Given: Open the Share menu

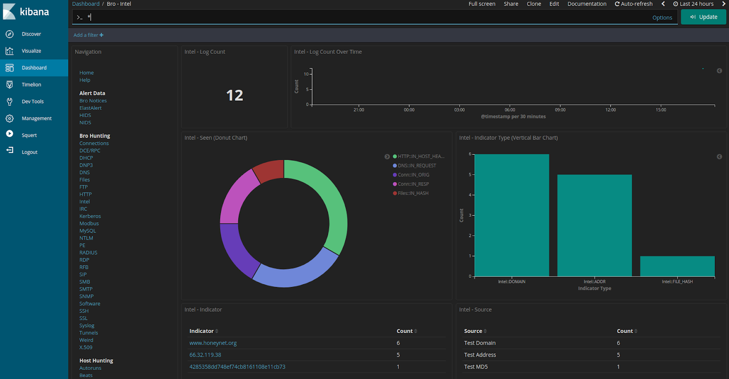Looking at the screenshot, I should [511, 4].
